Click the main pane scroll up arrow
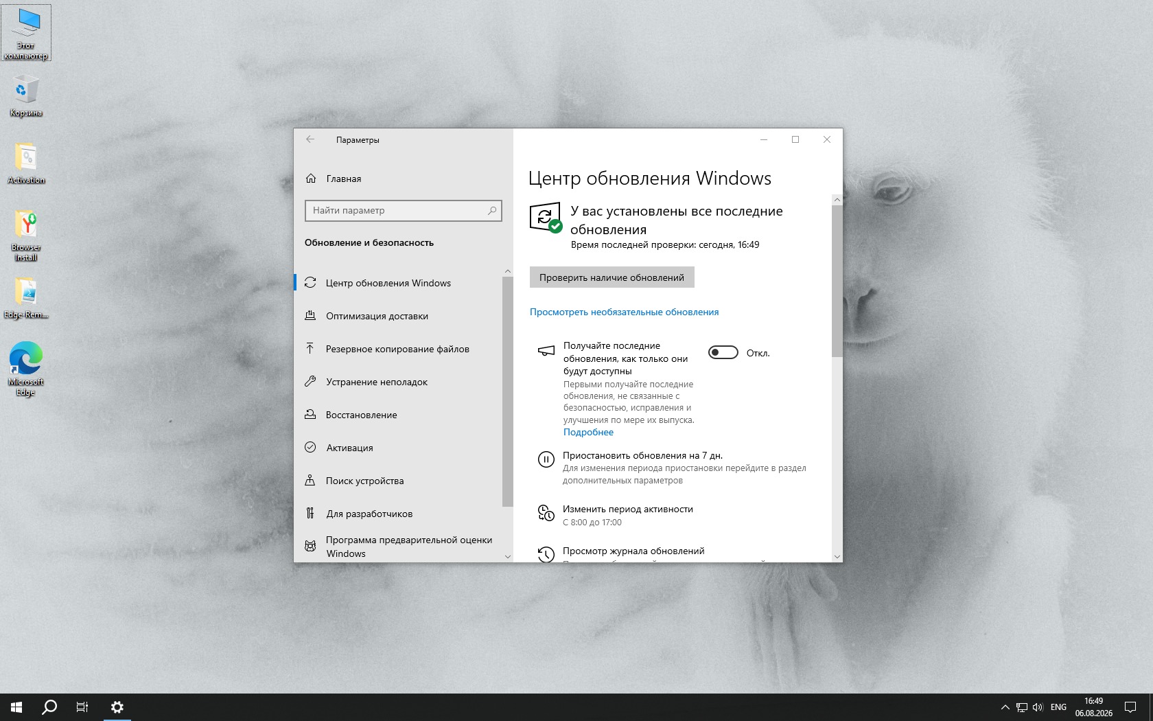The image size is (1153, 721). click(837, 200)
